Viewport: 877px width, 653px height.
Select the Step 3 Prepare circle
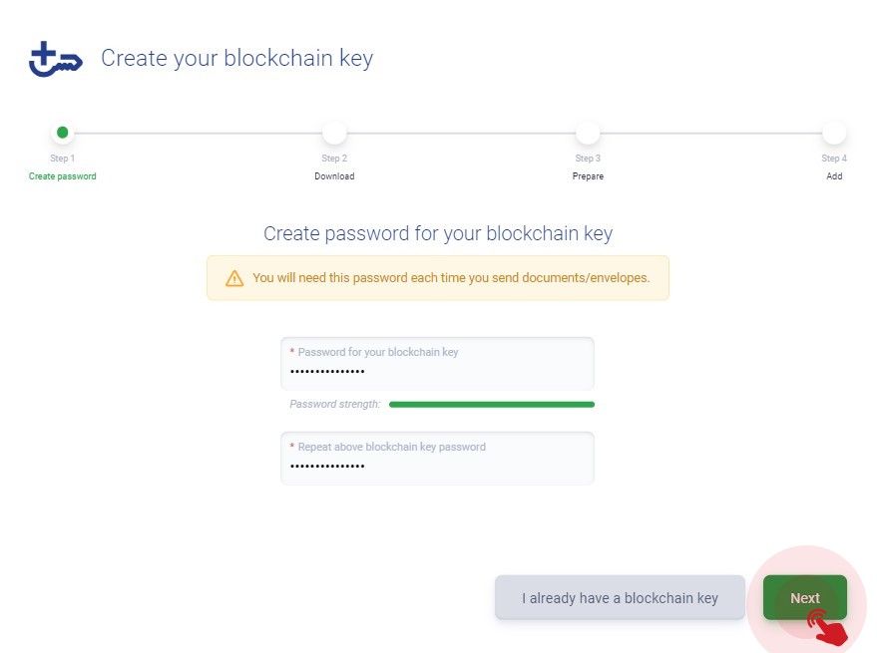pyautogui.click(x=588, y=133)
